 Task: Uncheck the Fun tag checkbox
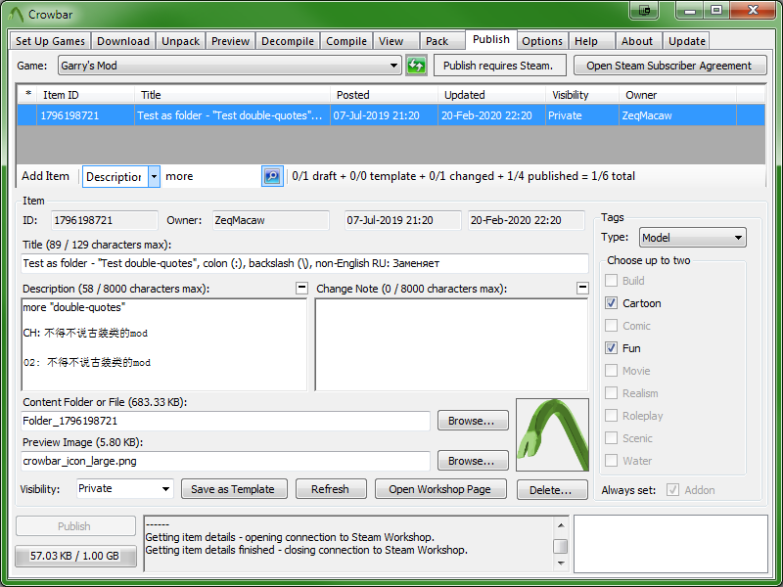click(611, 348)
